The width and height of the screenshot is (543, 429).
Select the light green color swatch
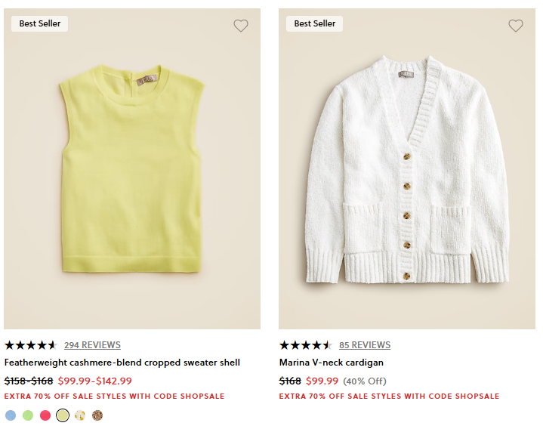click(28, 415)
